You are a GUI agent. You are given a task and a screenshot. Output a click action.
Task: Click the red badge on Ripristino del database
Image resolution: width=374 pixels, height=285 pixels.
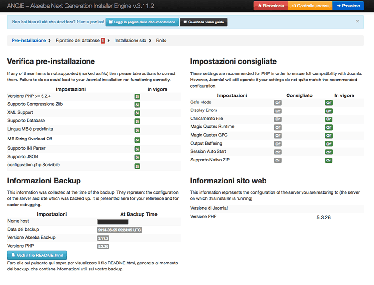click(x=103, y=41)
